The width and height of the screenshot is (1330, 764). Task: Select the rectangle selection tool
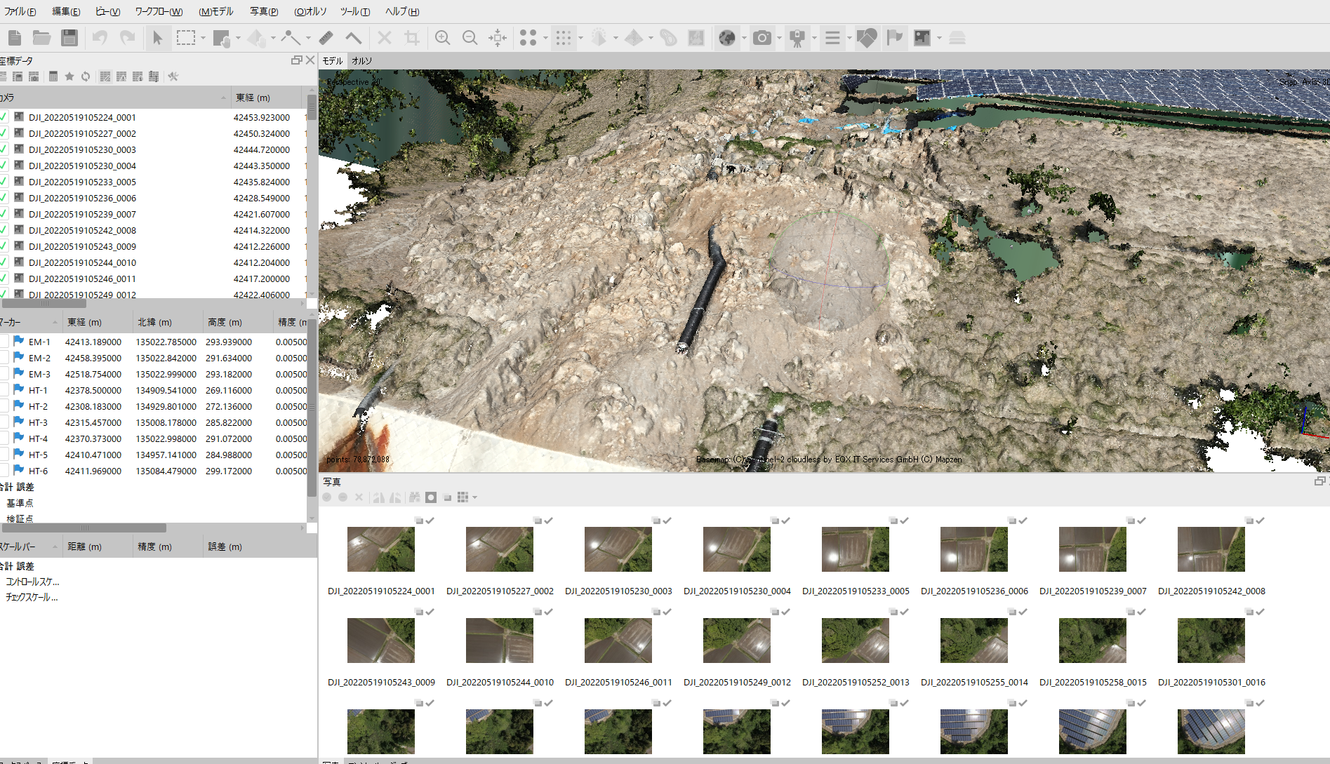click(x=186, y=38)
